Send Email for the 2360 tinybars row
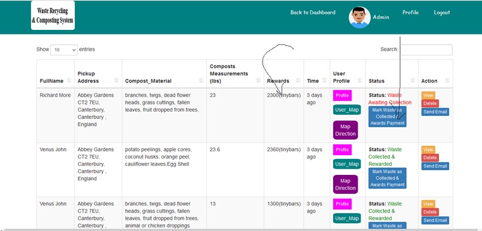Image resolution: width=482 pixels, height=231 pixels. tap(435, 166)
